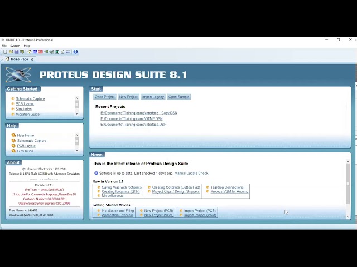This screenshot has width=357, height=267.
Task: Click the Open Project folder icon
Action: click(x=11, y=52)
